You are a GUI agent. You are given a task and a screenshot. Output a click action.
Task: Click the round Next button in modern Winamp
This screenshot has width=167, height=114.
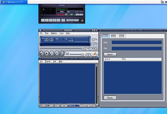(62, 53)
